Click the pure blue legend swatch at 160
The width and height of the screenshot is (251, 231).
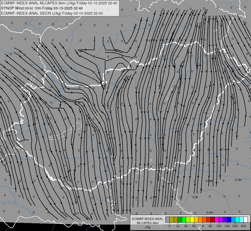pos(229,219)
